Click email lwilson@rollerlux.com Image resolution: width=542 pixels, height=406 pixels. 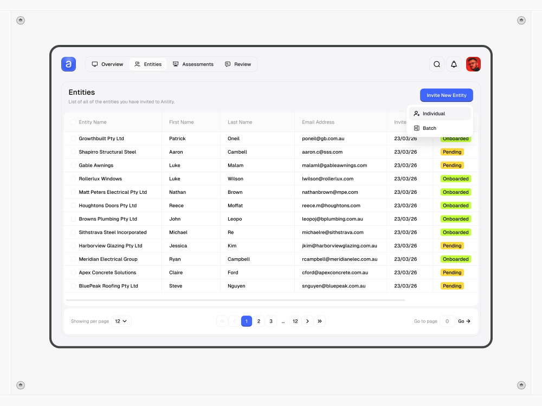(x=328, y=179)
